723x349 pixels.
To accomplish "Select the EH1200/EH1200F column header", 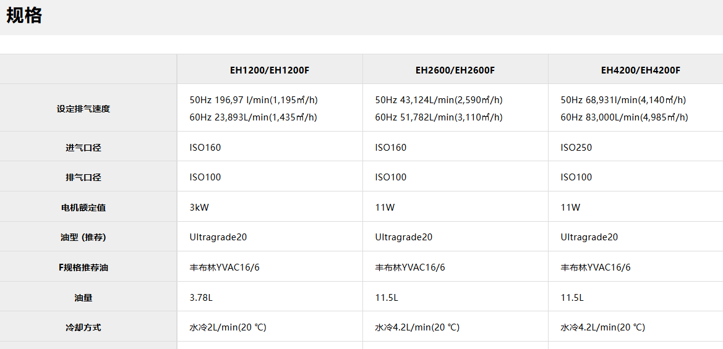I will click(269, 70).
